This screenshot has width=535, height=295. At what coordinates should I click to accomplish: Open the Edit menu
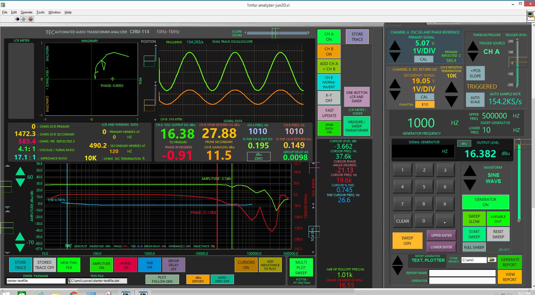(14, 12)
